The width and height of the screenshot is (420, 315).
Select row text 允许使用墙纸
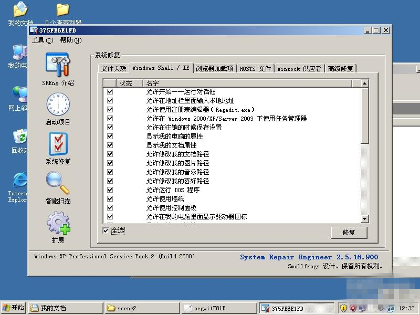click(165, 199)
